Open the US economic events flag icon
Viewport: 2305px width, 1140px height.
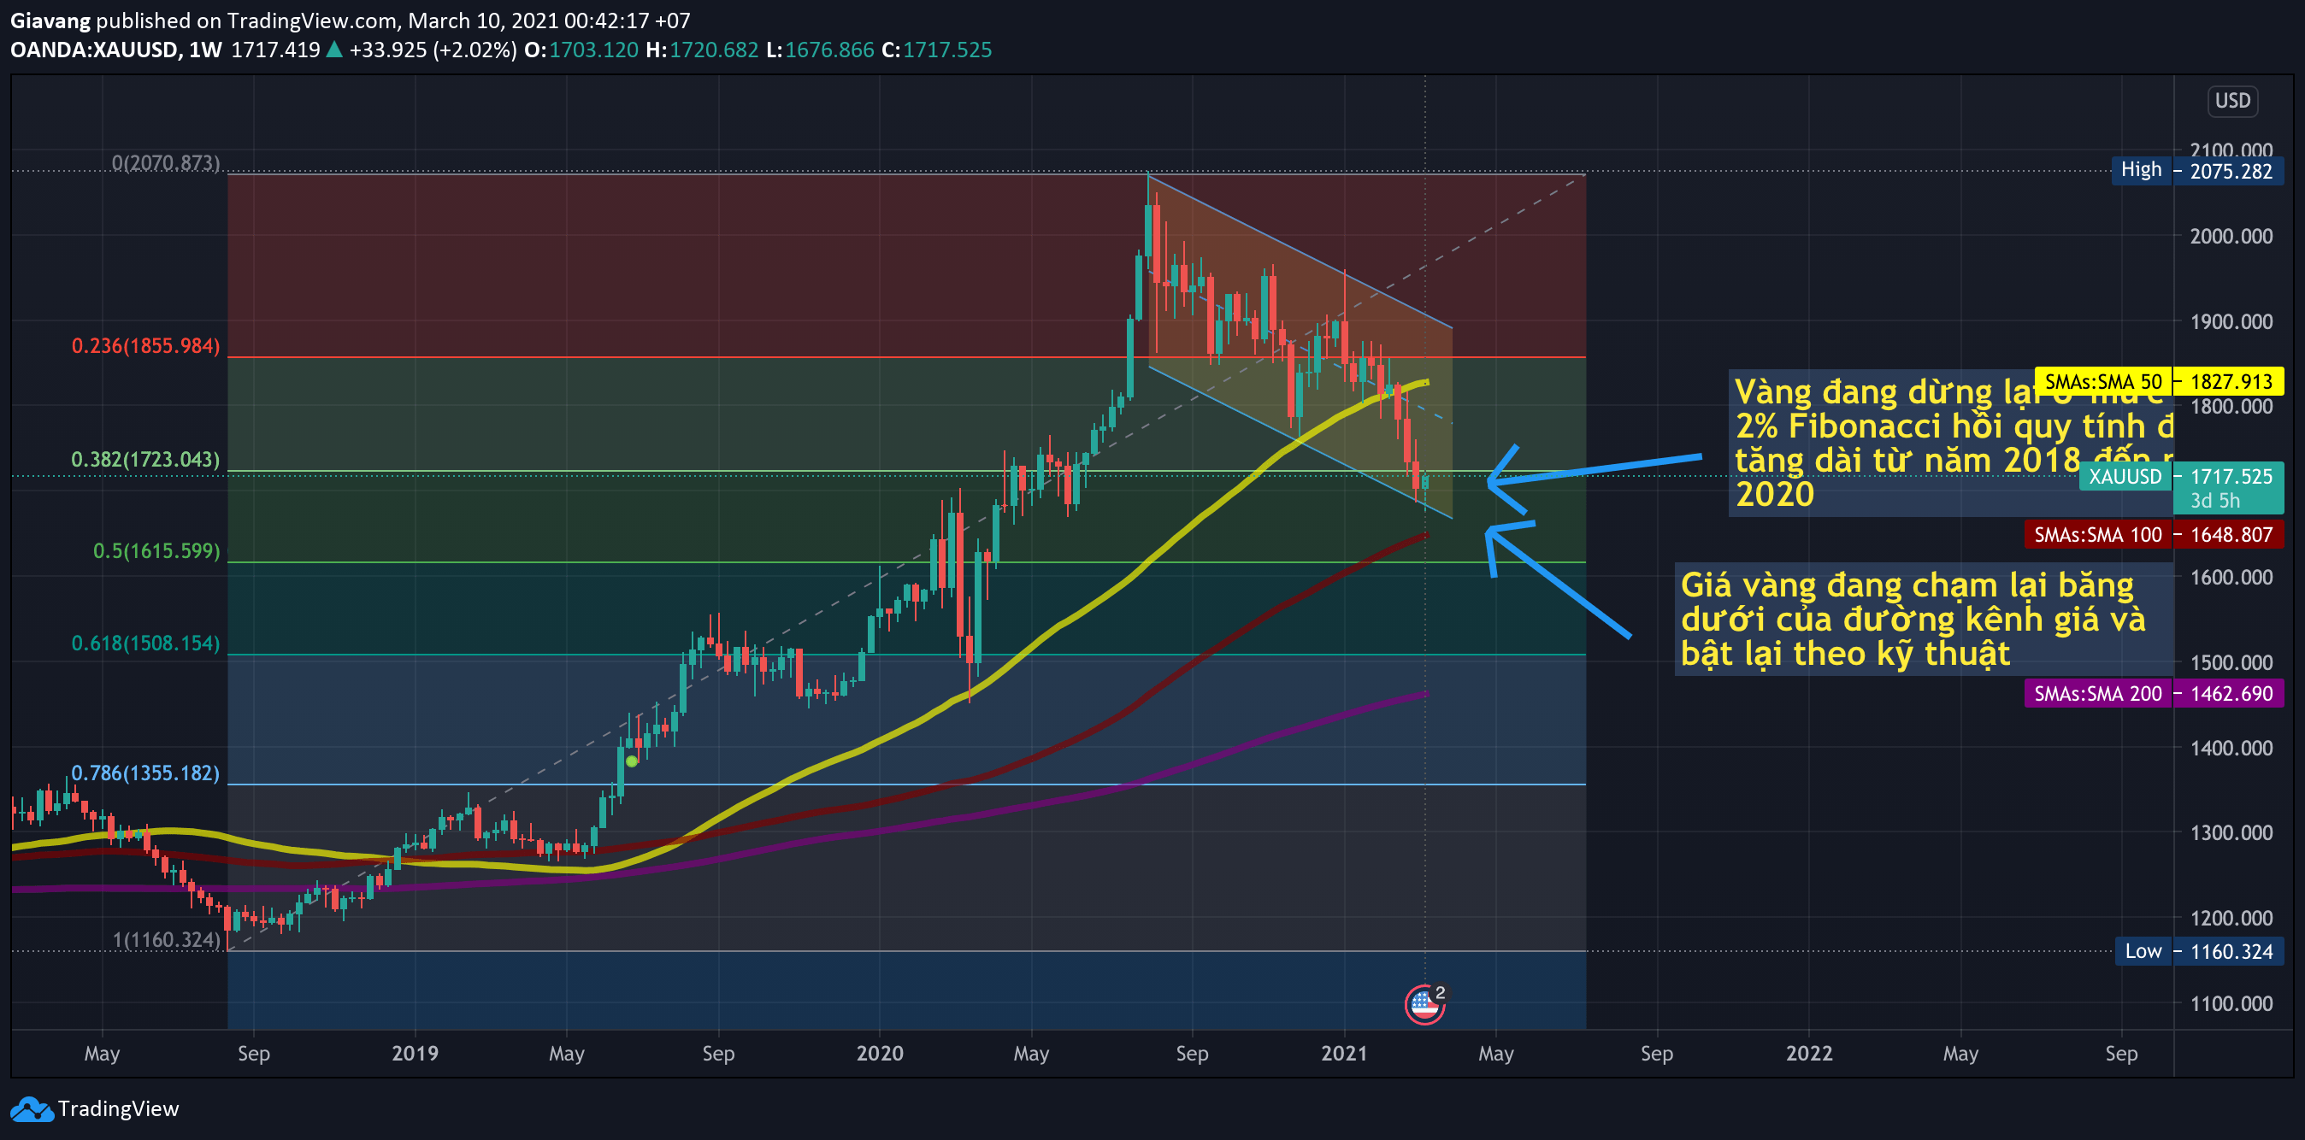[x=1424, y=1005]
